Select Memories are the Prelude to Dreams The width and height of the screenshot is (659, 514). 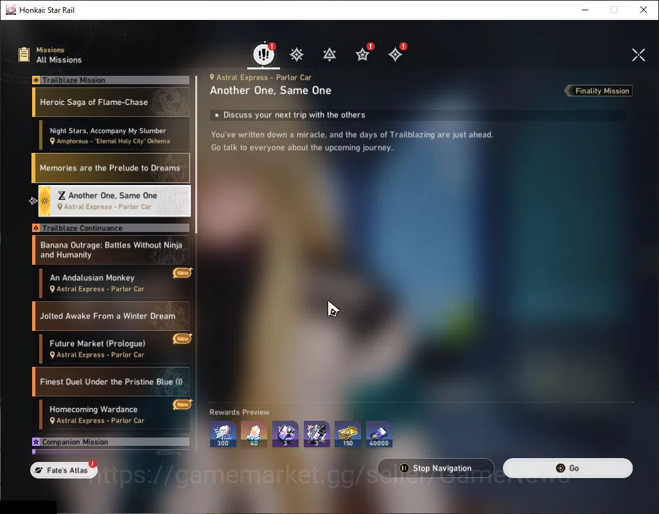(111, 168)
